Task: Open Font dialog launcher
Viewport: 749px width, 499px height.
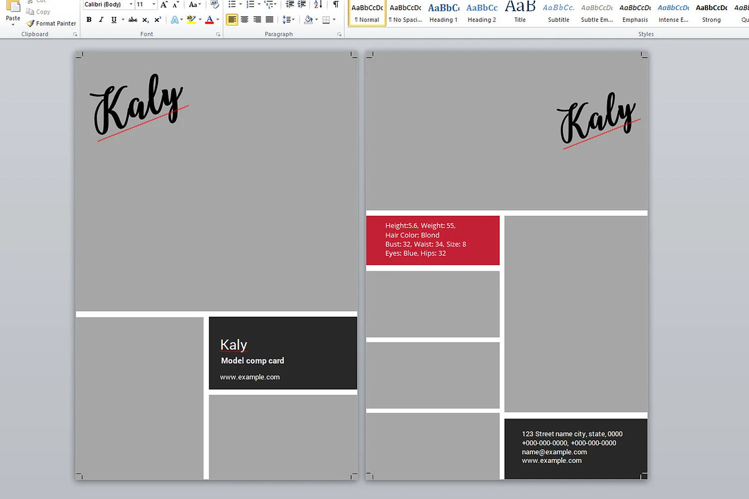Action: coord(218,34)
